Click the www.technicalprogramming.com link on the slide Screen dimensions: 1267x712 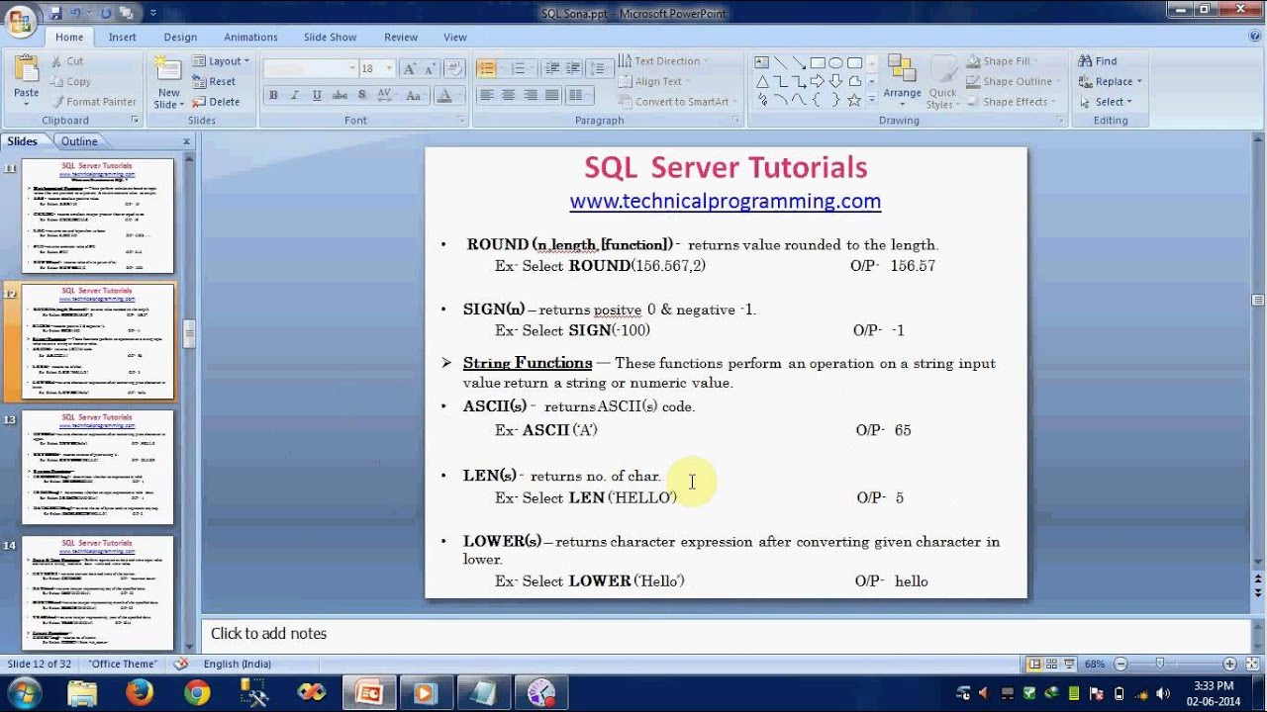(x=726, y=201)
